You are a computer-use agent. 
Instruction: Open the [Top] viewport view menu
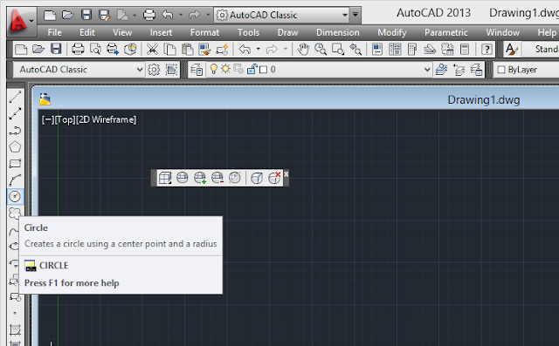pos(65,120)
